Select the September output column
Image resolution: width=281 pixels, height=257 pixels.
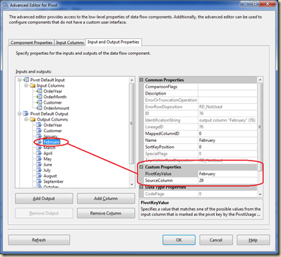pos(54,181)
